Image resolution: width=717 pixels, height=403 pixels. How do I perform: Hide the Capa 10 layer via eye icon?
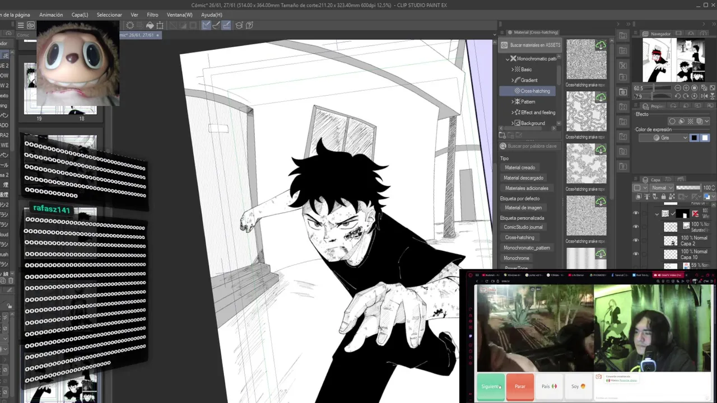tap(636, 254)
